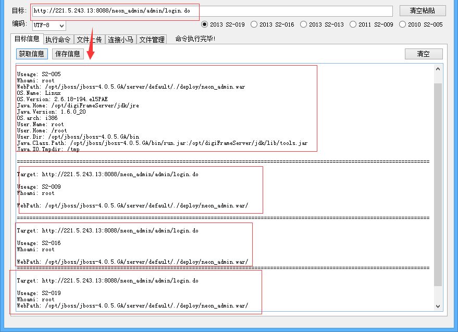This screenshot has width=458, height=332.
Task: Click the 'Useage: S2-009' line
Action: [39, 187]
